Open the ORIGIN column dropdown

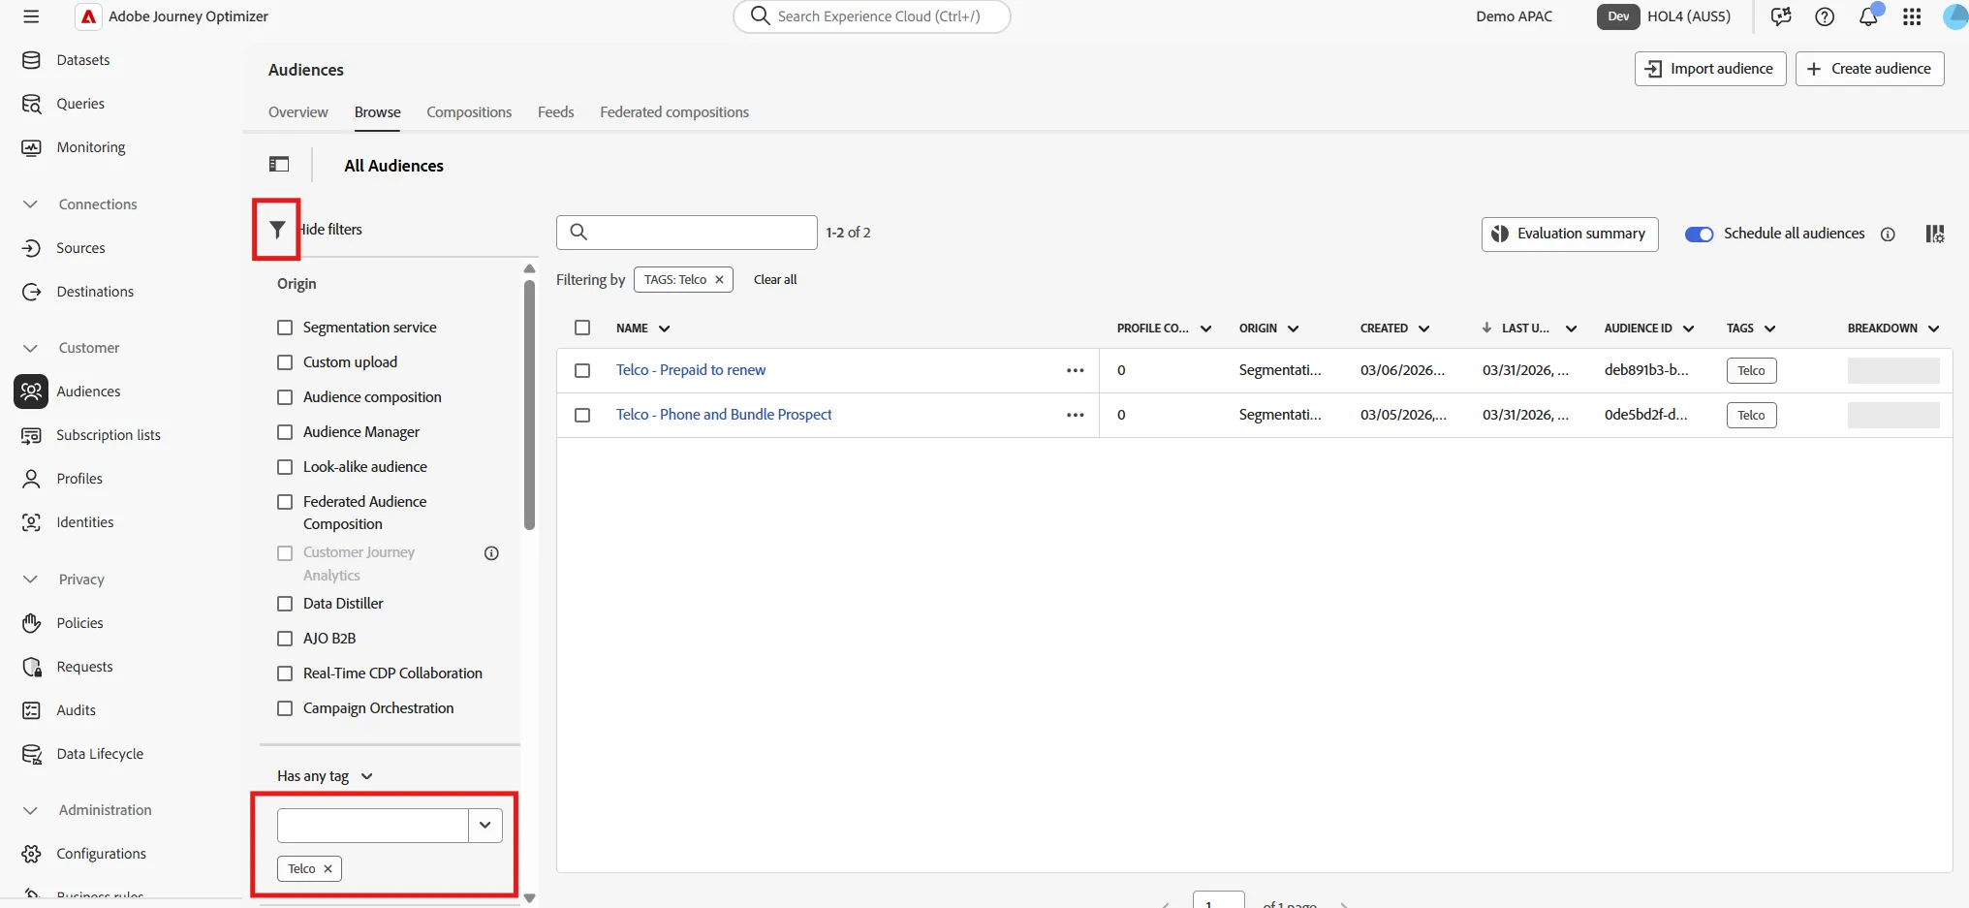click(1293, 329)
